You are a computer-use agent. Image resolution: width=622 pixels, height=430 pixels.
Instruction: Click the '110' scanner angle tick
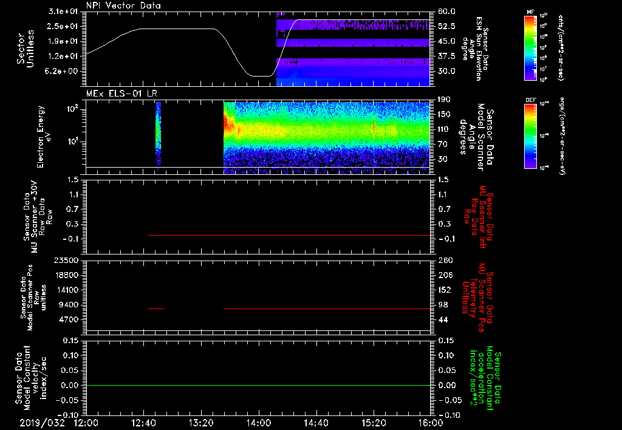444,129
